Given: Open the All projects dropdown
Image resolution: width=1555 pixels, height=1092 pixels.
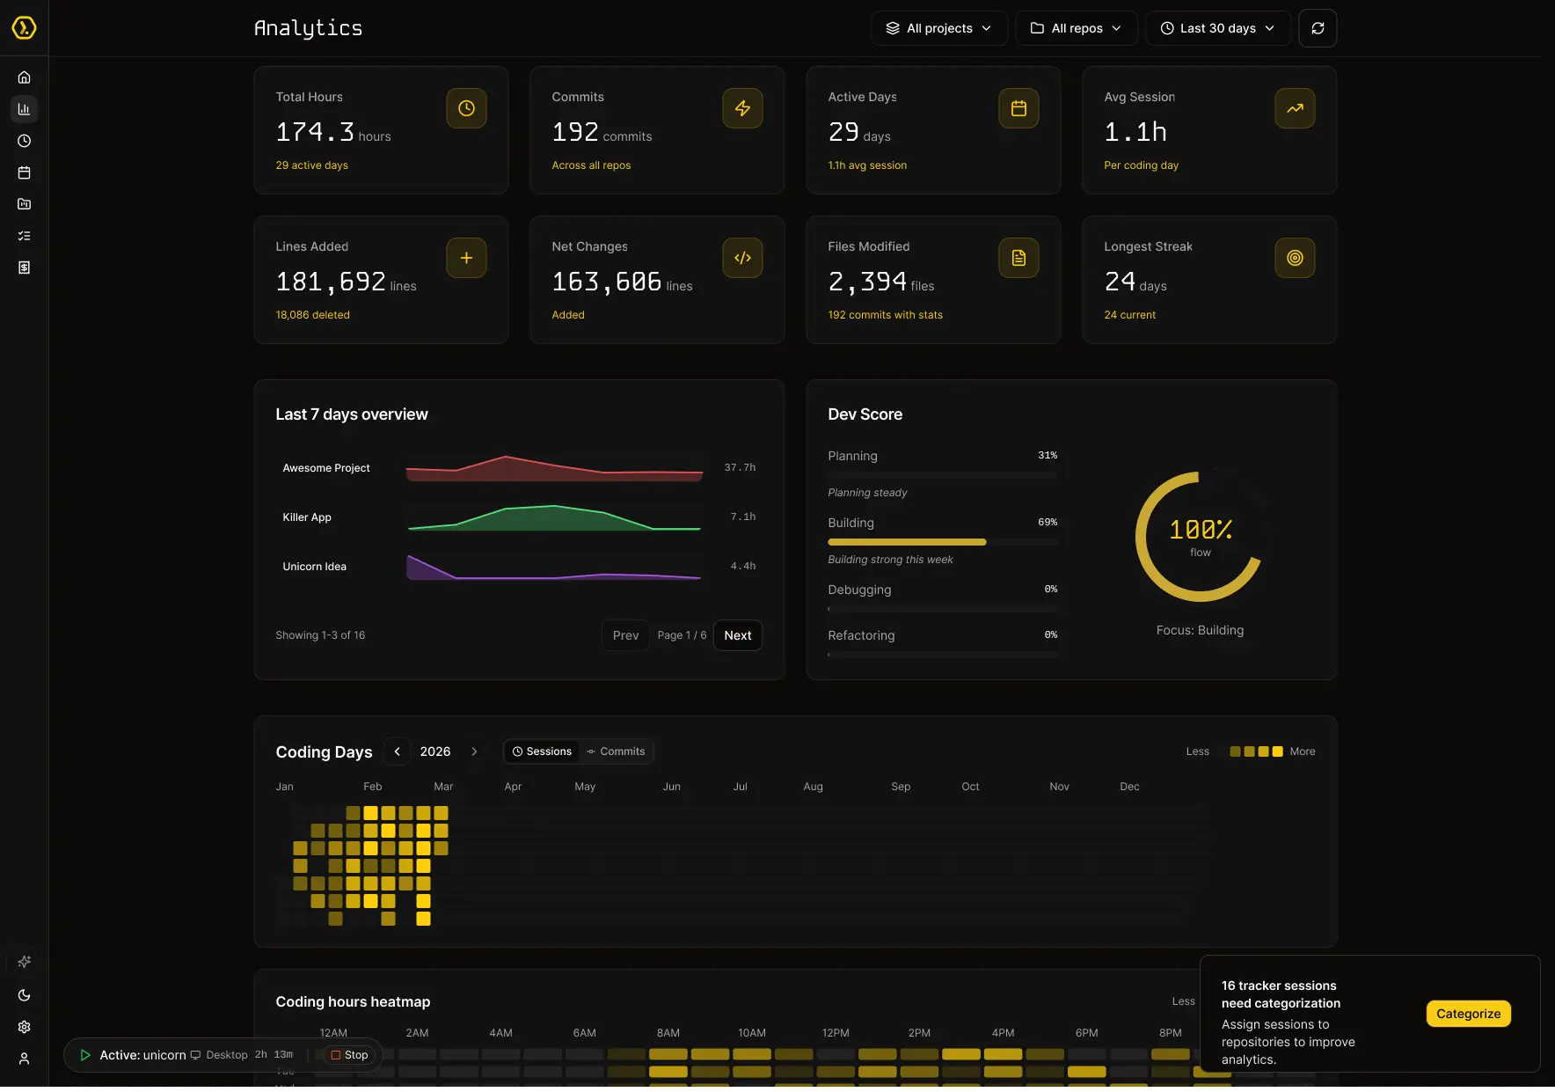Looking at the screenshot, I should (x=938, y=27).
